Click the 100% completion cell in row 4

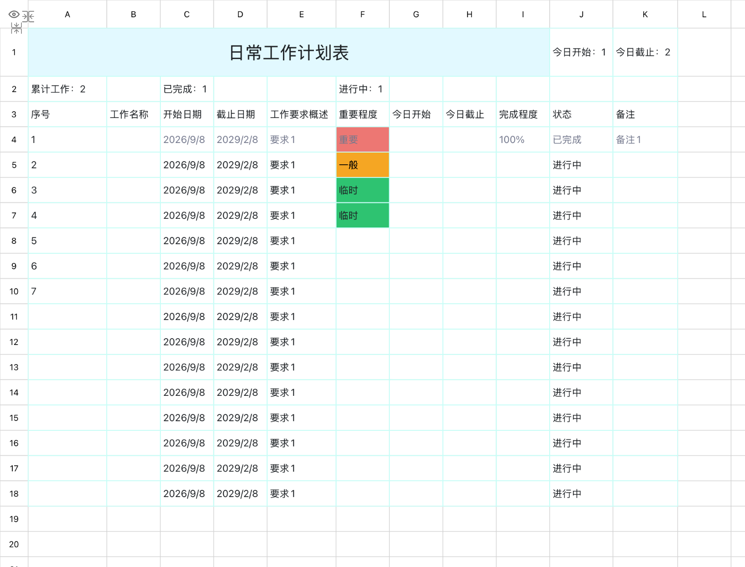(523, 140)
